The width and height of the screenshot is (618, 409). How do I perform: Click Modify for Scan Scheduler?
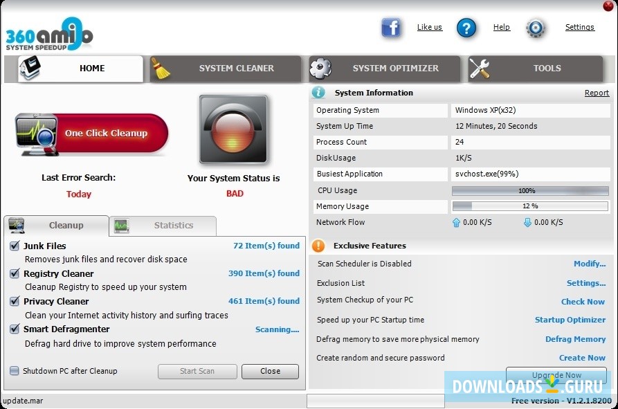(590, 264)
